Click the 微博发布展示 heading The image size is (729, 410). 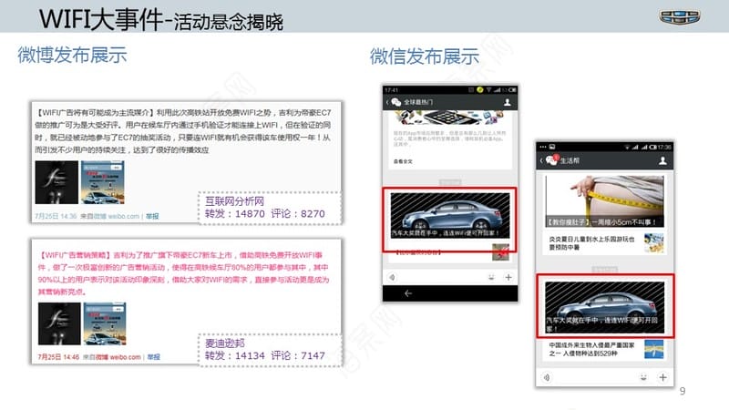click(72, 55)
